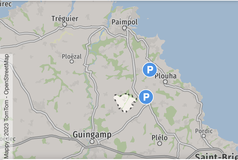Click the dashed-outline highlighted commune area

click(x=125, y=103)
